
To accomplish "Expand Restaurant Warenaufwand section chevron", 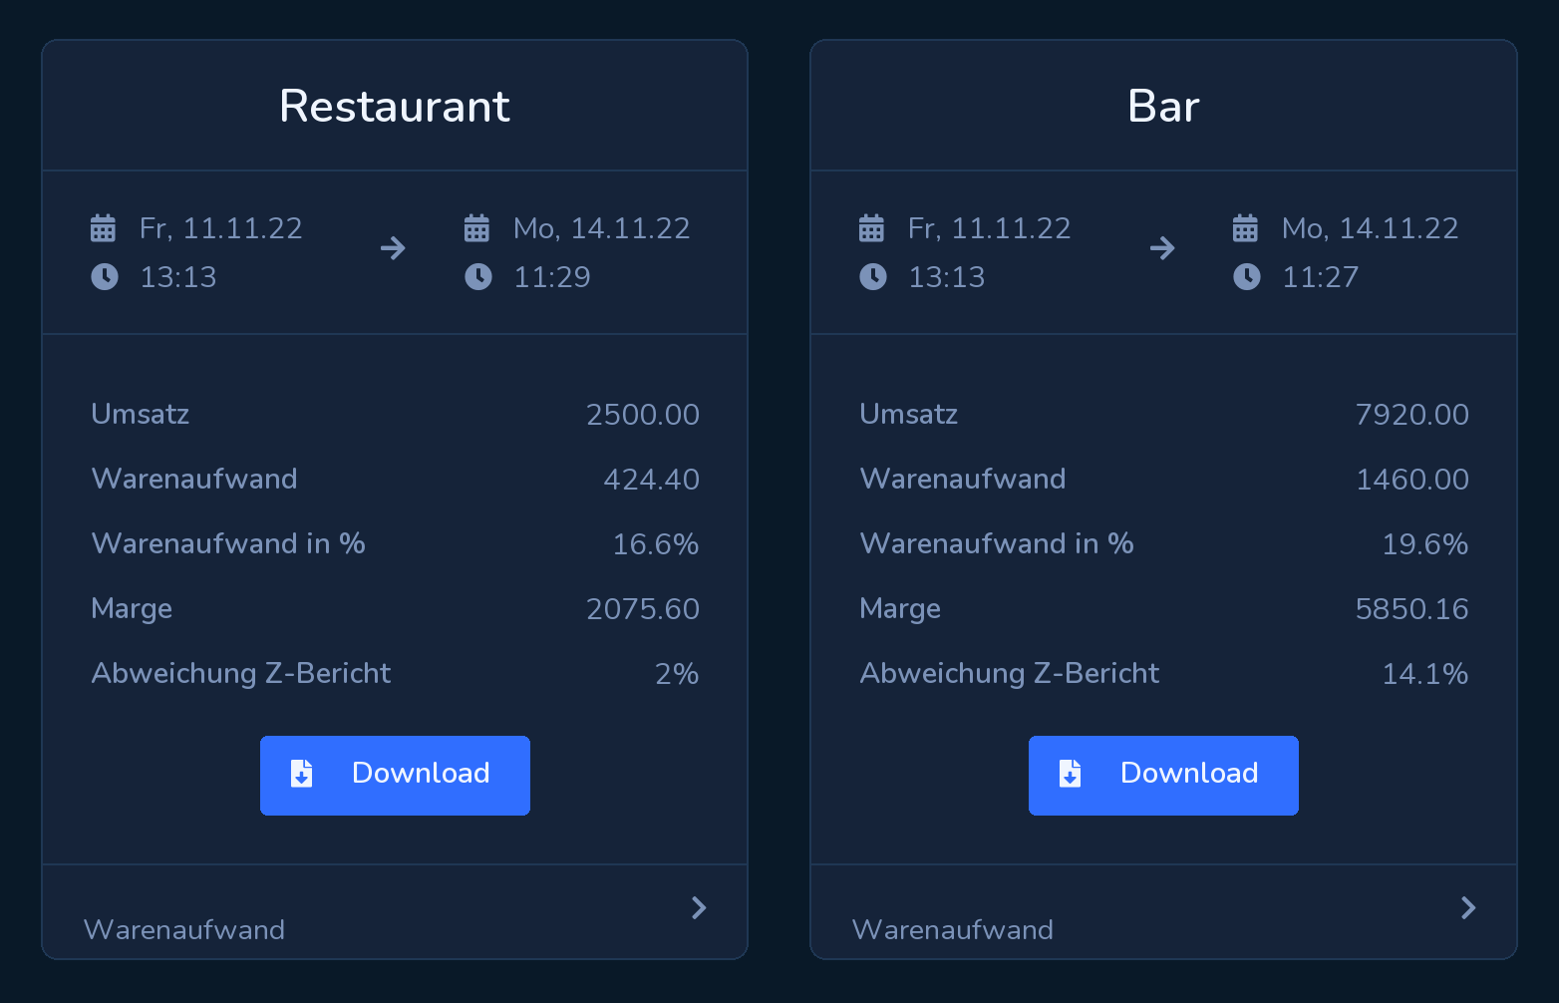I will tap(699, 907).
